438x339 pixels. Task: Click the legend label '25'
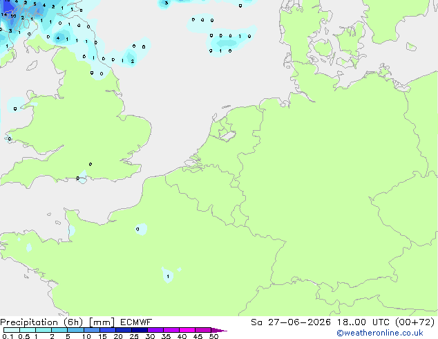134,336
